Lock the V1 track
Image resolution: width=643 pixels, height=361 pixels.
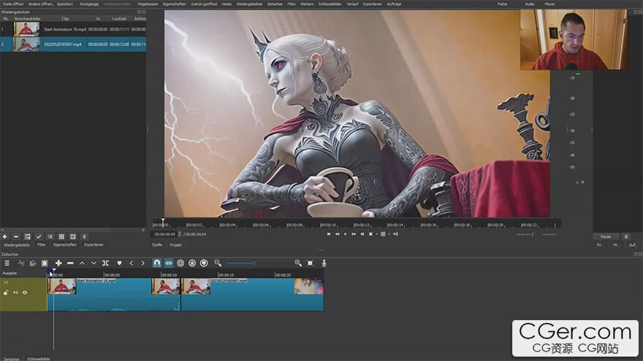[6, 292]
